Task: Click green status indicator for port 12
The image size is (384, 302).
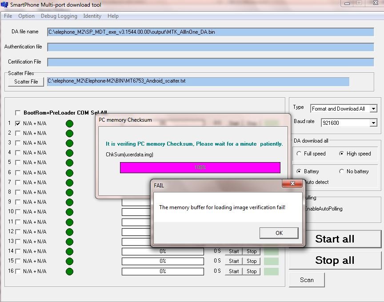Action: (69, 232)
